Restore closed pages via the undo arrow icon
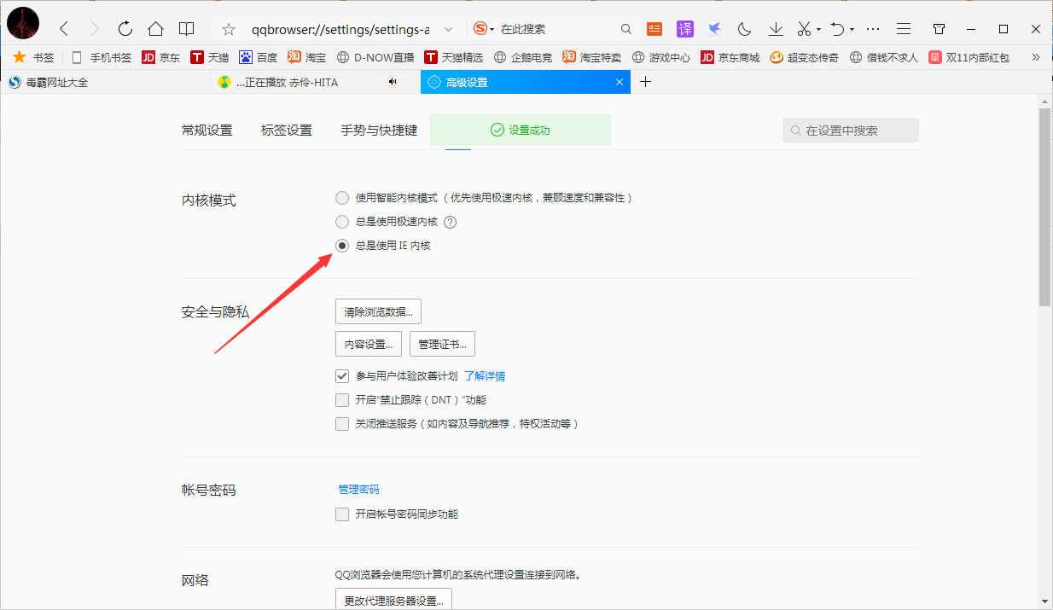This screenshot has width=1053, height=610. point(836,28)
